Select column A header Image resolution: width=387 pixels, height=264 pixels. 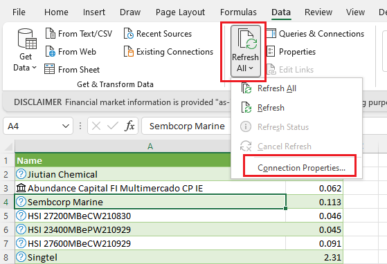[150, 147]
